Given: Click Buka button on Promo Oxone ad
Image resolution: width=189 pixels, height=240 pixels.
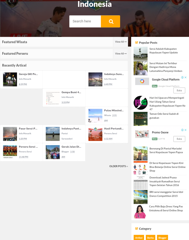Looking at the screenshot, I should tap(179, 139).
